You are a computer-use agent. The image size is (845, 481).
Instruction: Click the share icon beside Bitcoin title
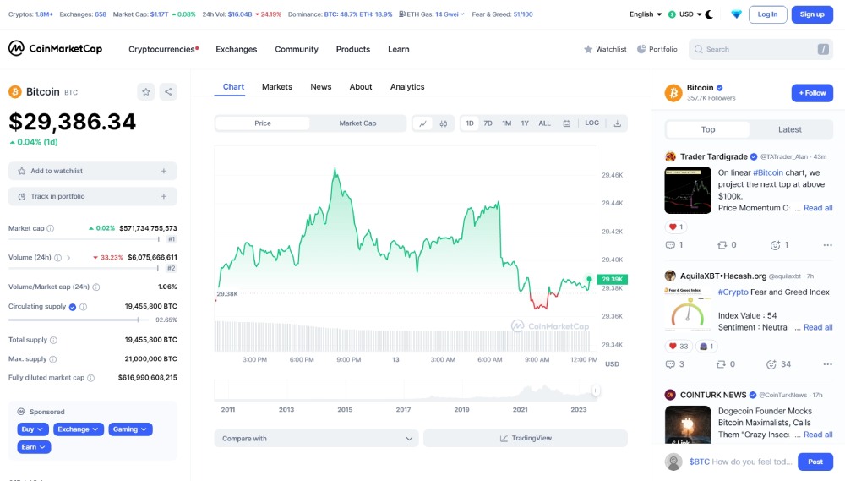168,92
